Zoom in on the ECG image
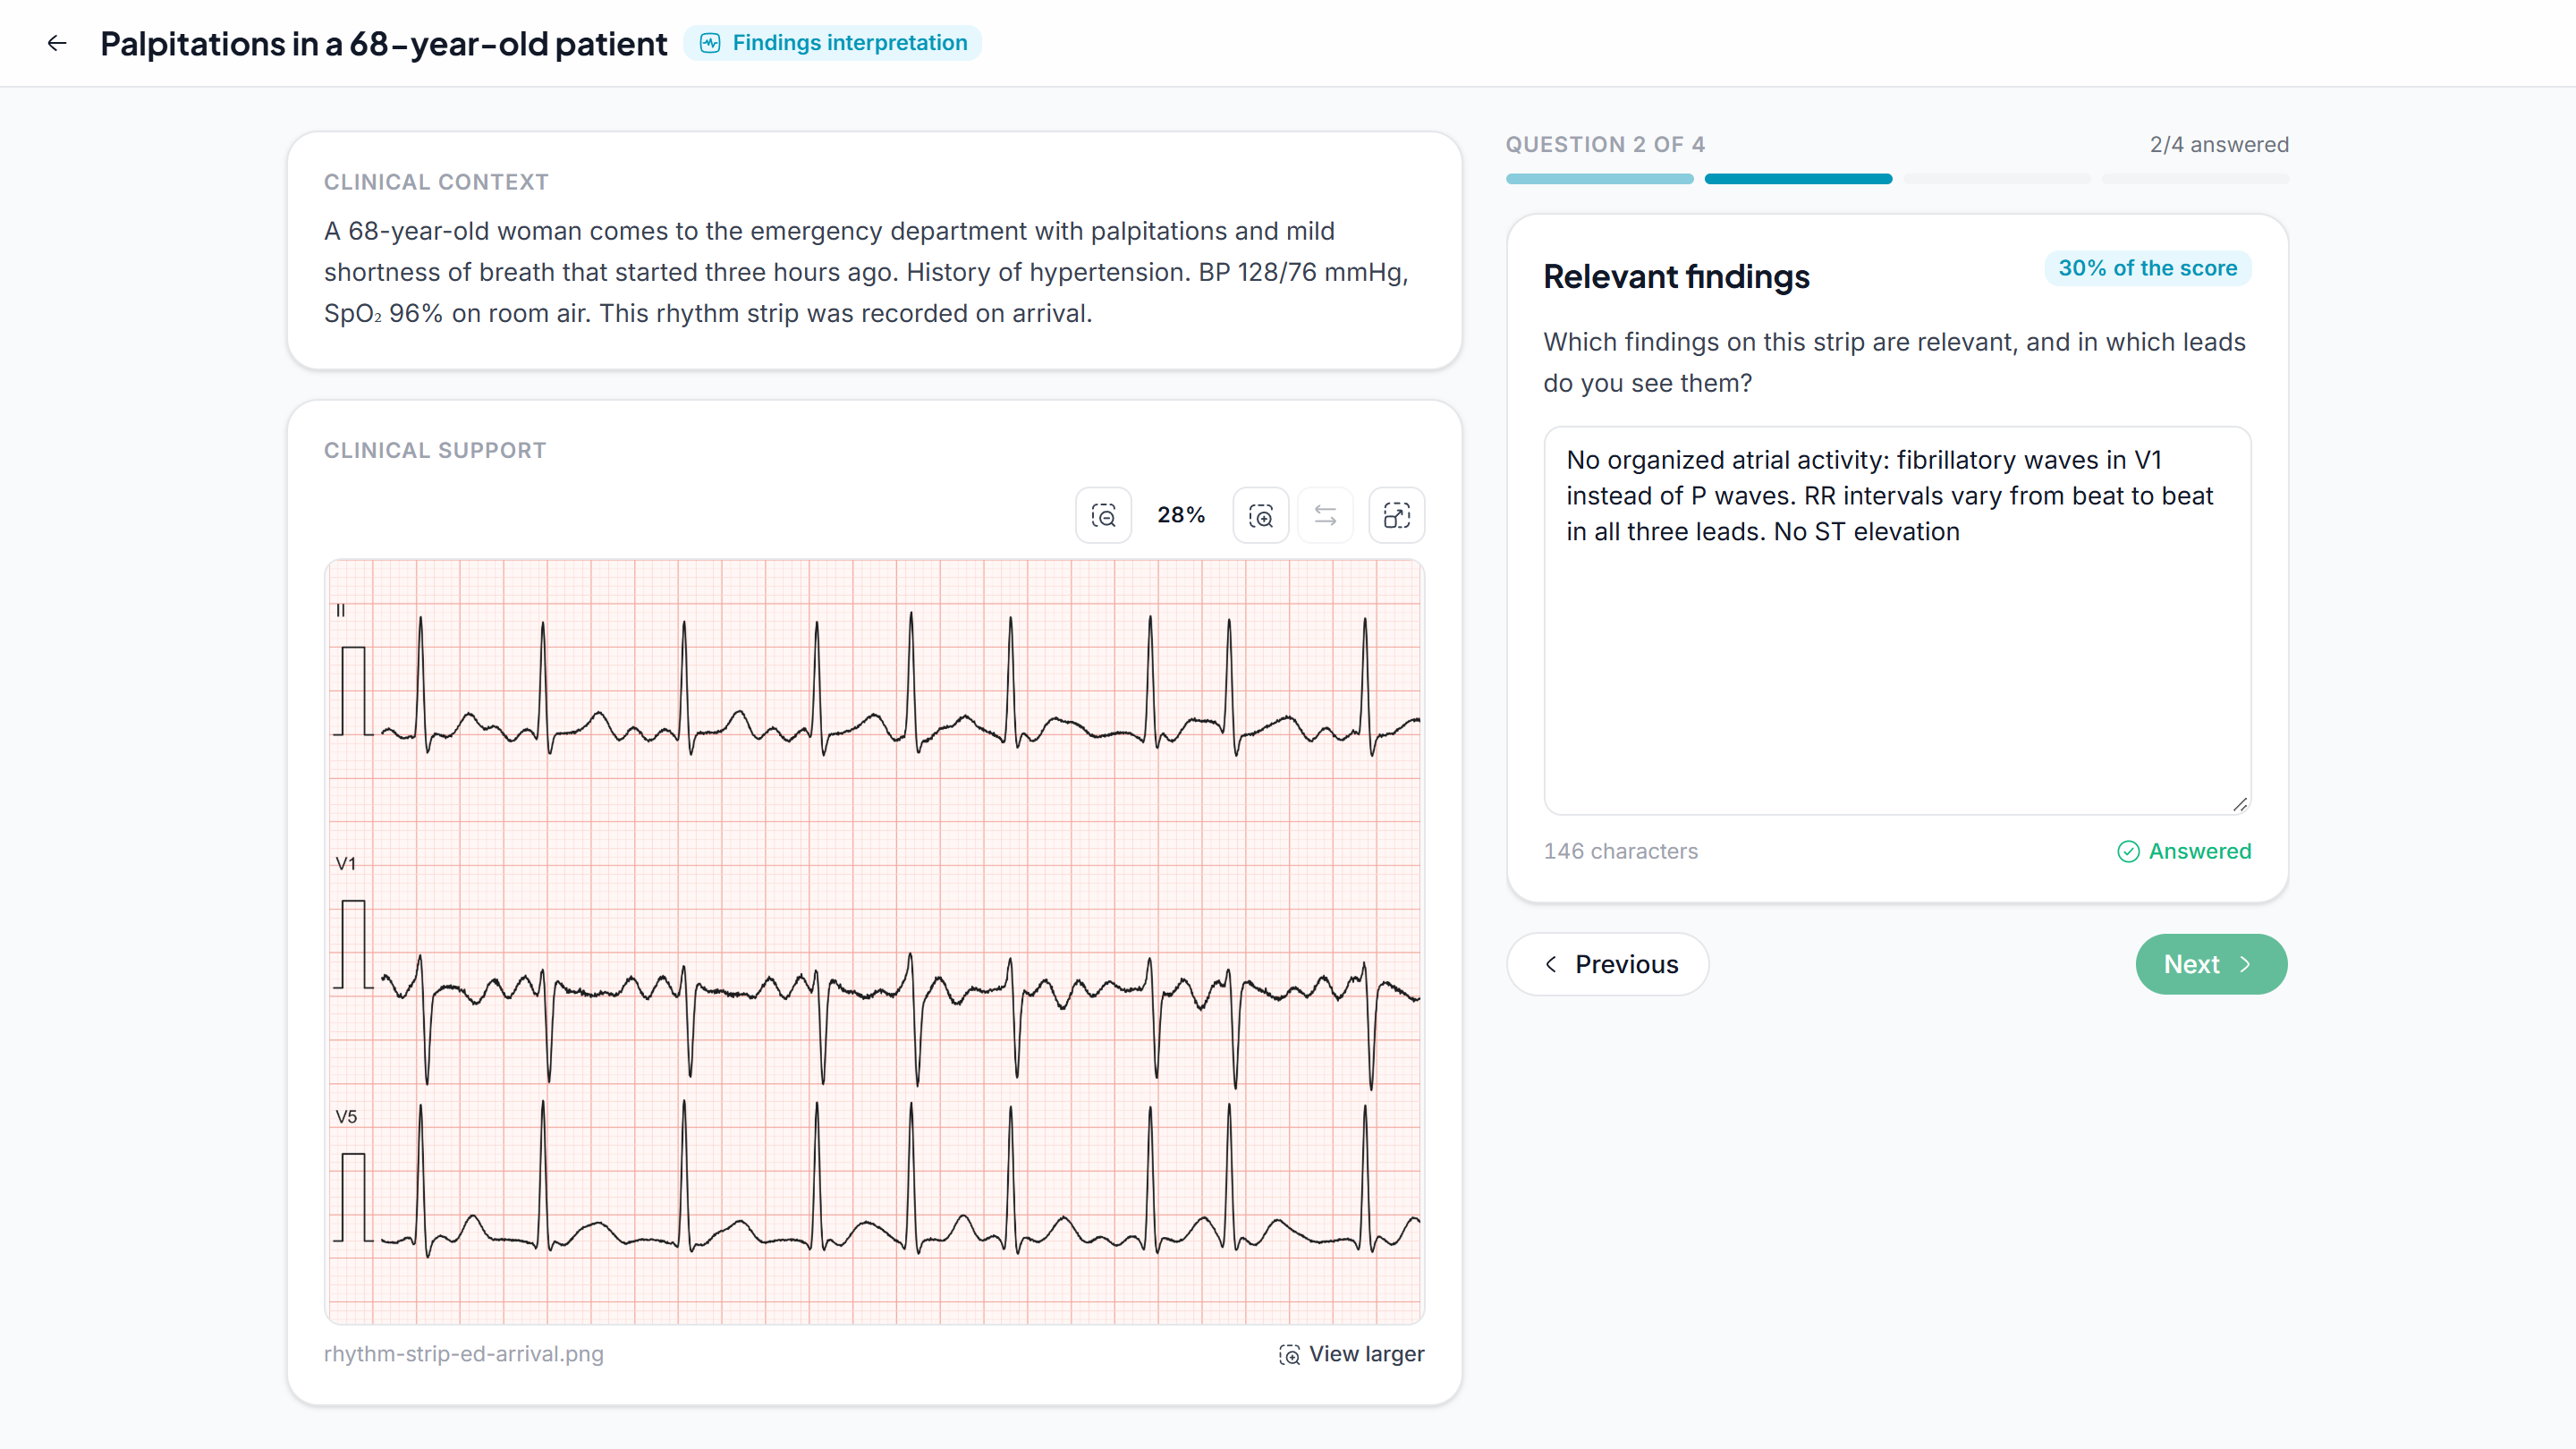Image resolution: width=2576 pixels, height=1449 pixels. (1260, 515)
